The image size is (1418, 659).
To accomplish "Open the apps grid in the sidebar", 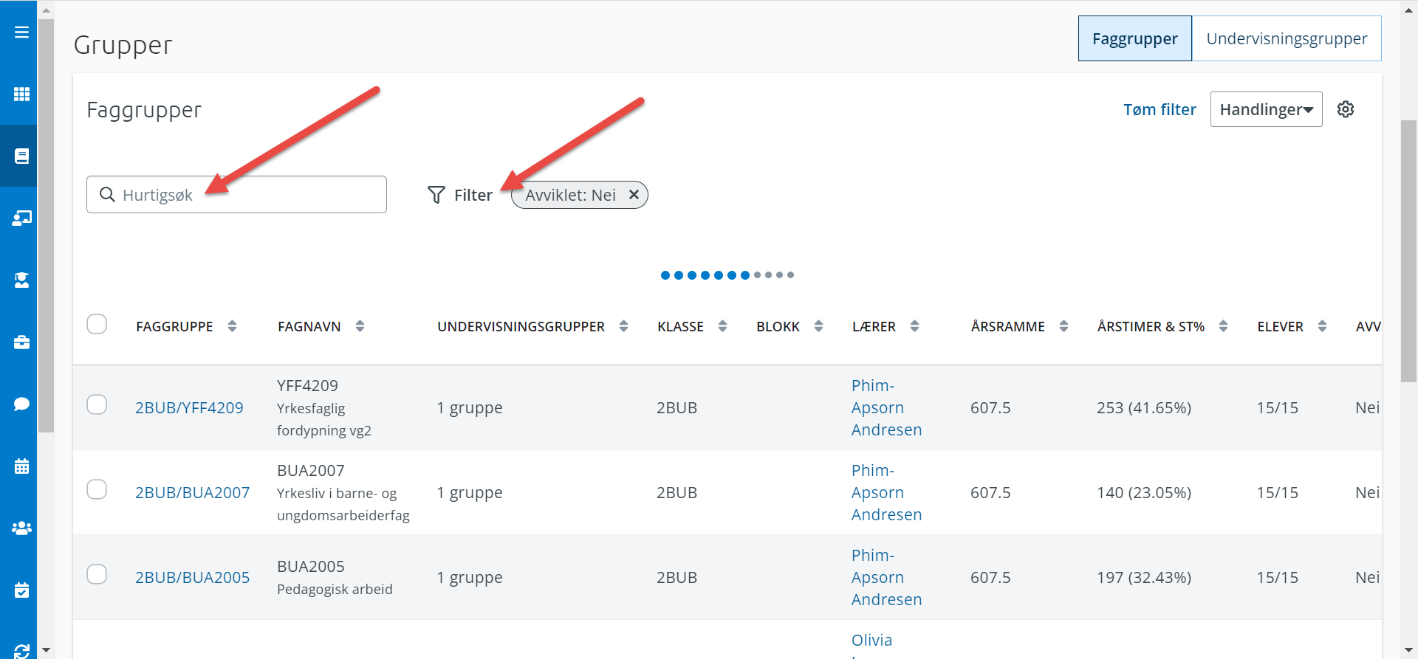I will 21,94.
